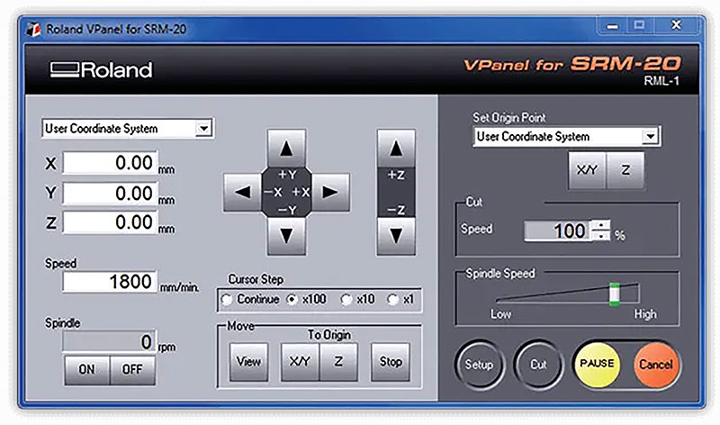This screenshot has height=425, width=720.
Task: Turn the spindle ON
Action: pos(86,369)
